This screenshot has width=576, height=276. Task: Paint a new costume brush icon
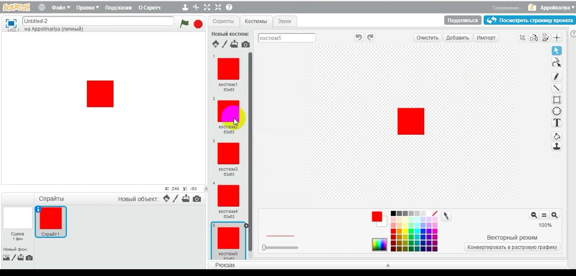coord(225,44)
